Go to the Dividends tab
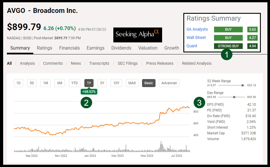Viewport: 270px width, 167px height. pyautogui.click(x=121, y=48)
